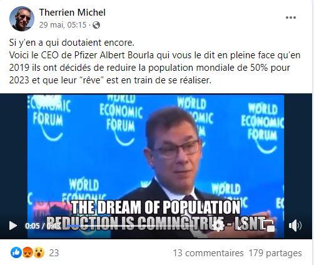View the 179 partages list
Viewport: 314px width, 265px height.
275,253
